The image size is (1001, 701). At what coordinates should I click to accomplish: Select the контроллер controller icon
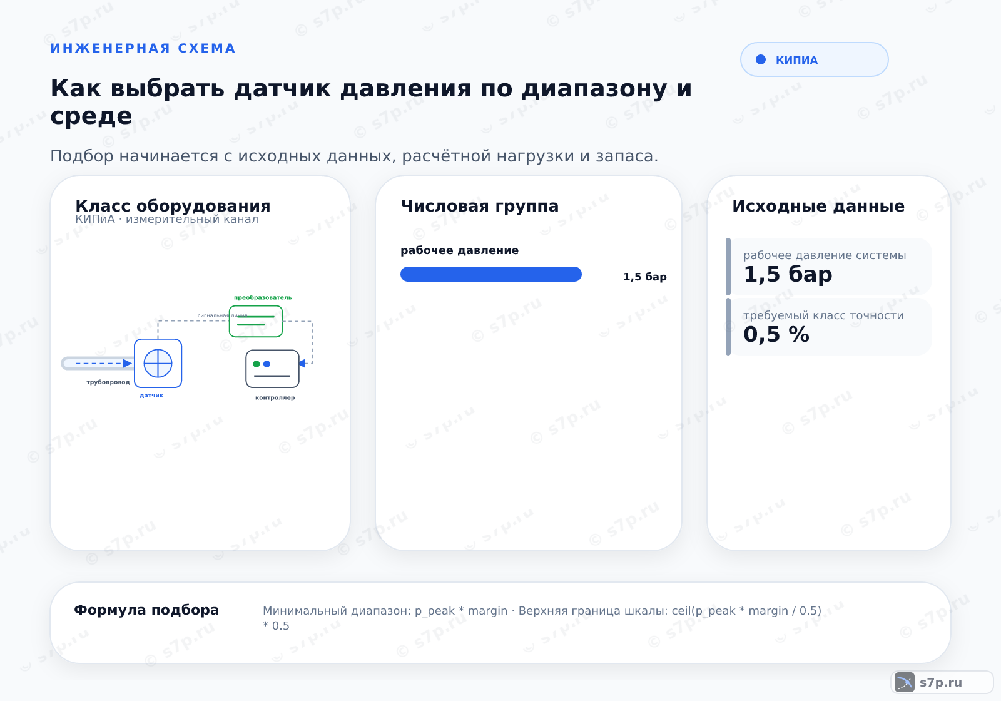(x=272, y=369)
